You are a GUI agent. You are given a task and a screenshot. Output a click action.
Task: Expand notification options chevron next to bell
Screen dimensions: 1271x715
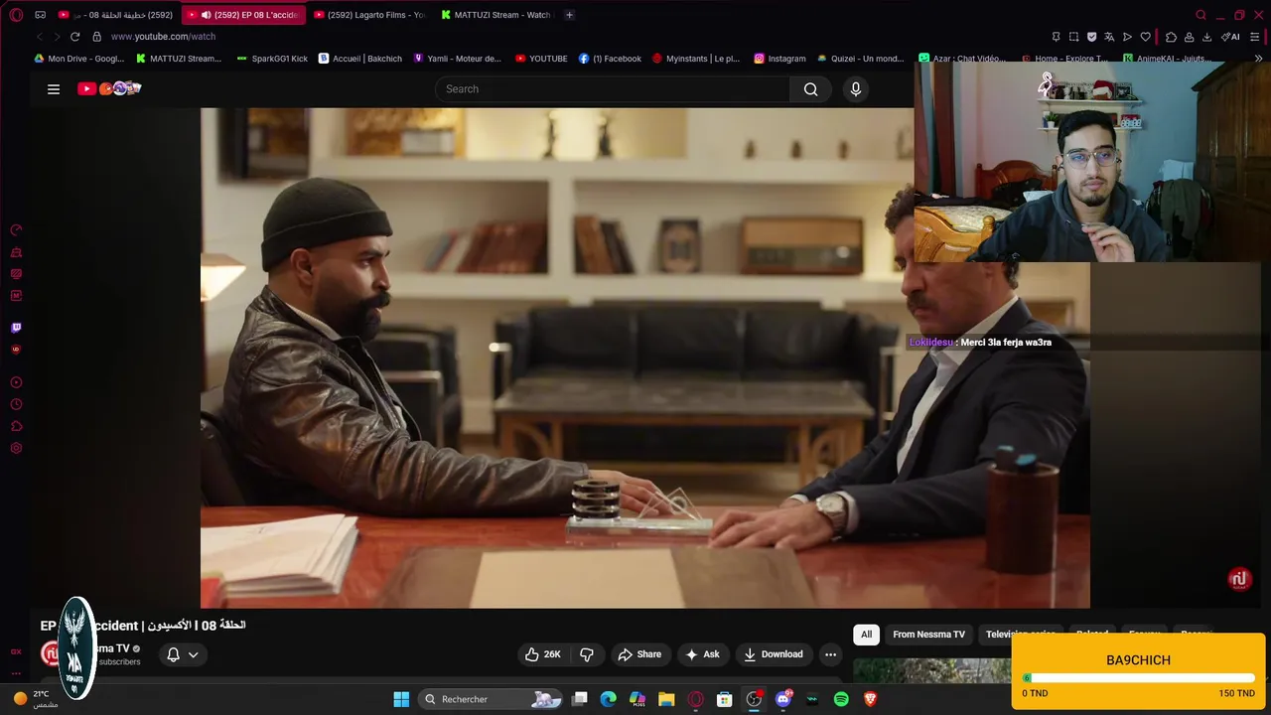tap(194, 654)
